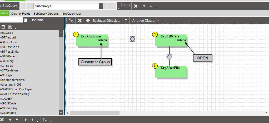Select ACTRevision in table list

(x=9, y=70)
